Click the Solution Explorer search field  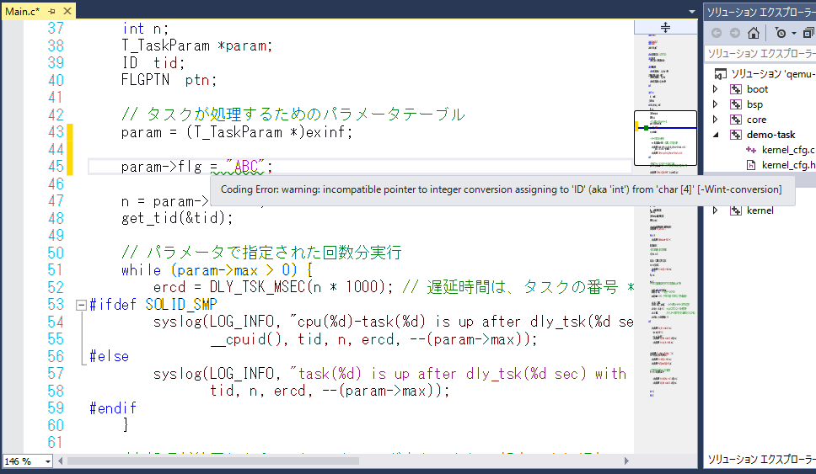pos(759,53)
